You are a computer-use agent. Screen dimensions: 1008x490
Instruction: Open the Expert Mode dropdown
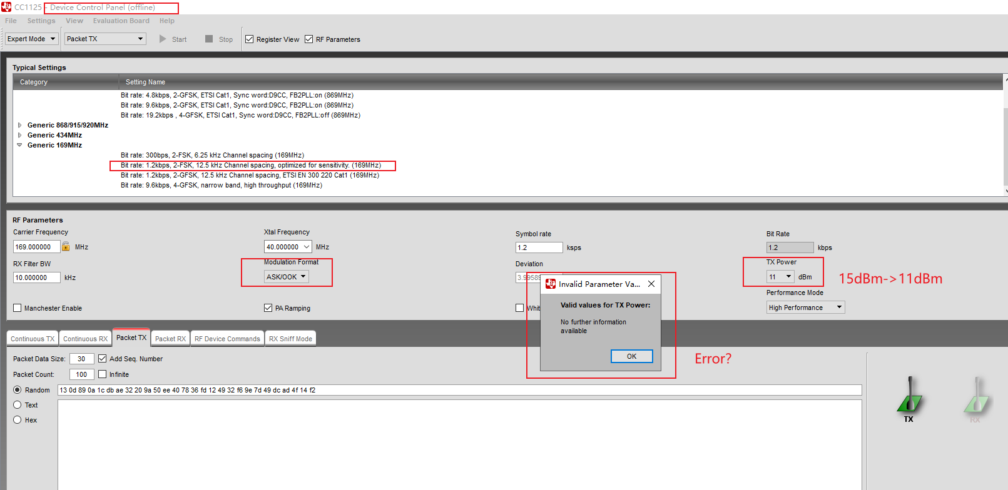[x=32, y=39]
